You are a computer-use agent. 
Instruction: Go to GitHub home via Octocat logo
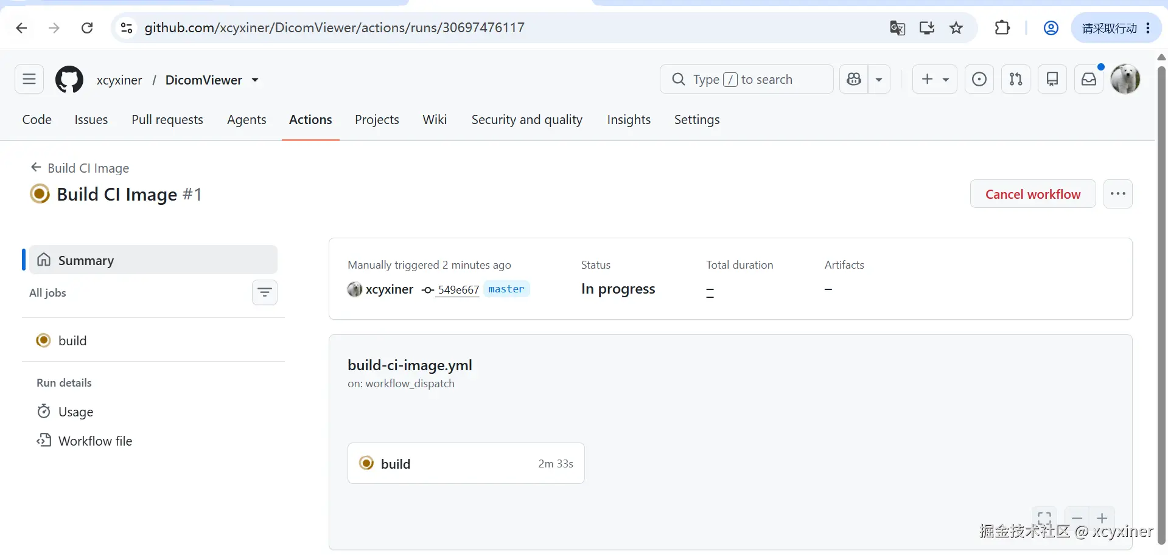click(69, 80)
